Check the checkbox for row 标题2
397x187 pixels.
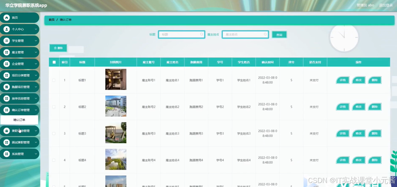click(54, 107)
